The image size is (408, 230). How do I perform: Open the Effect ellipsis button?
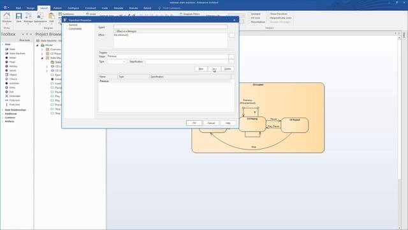(231, 35)
